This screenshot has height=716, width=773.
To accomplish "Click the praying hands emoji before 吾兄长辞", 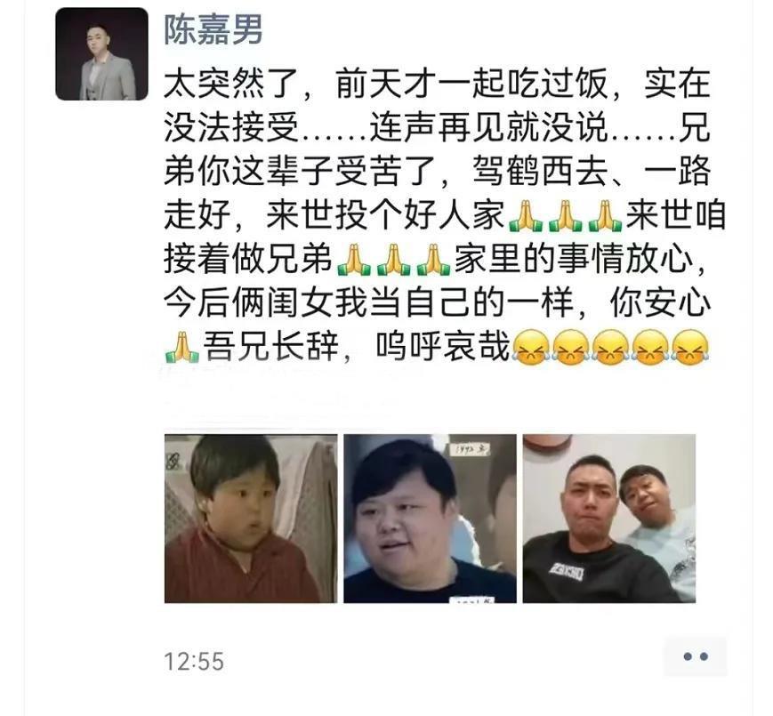I will coord(182,347).
